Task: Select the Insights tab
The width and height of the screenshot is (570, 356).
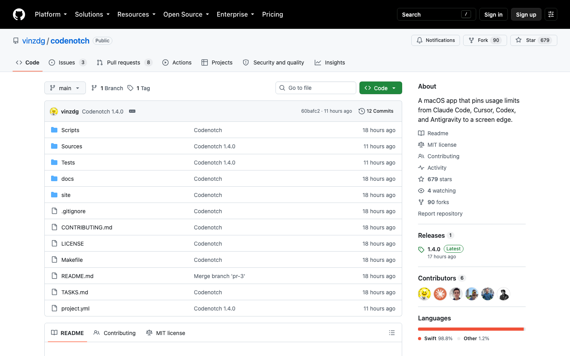Action: pos(330,62)
